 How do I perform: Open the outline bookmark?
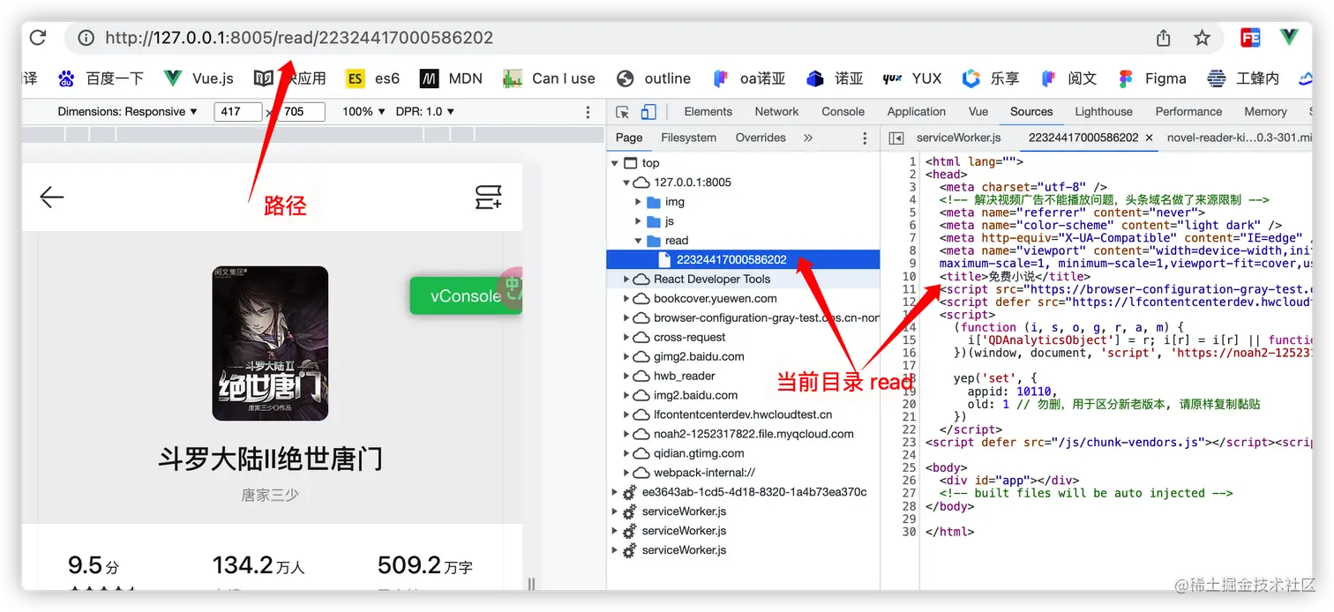coord(654,78)
